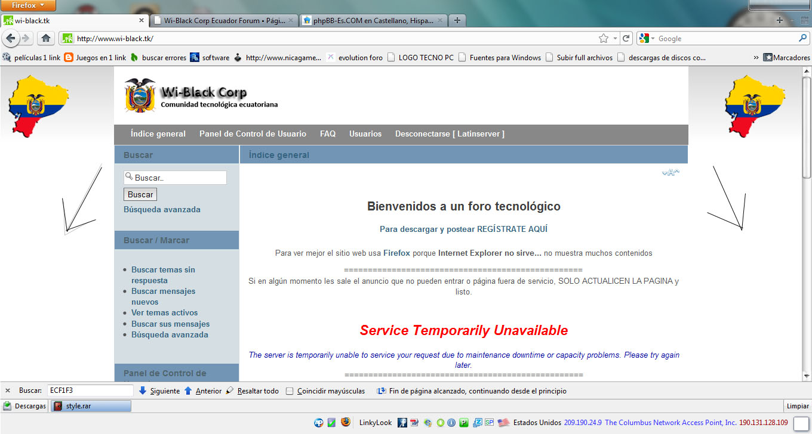Toggle 'Resaltar todo' highlight all

(x=252, y=391)
